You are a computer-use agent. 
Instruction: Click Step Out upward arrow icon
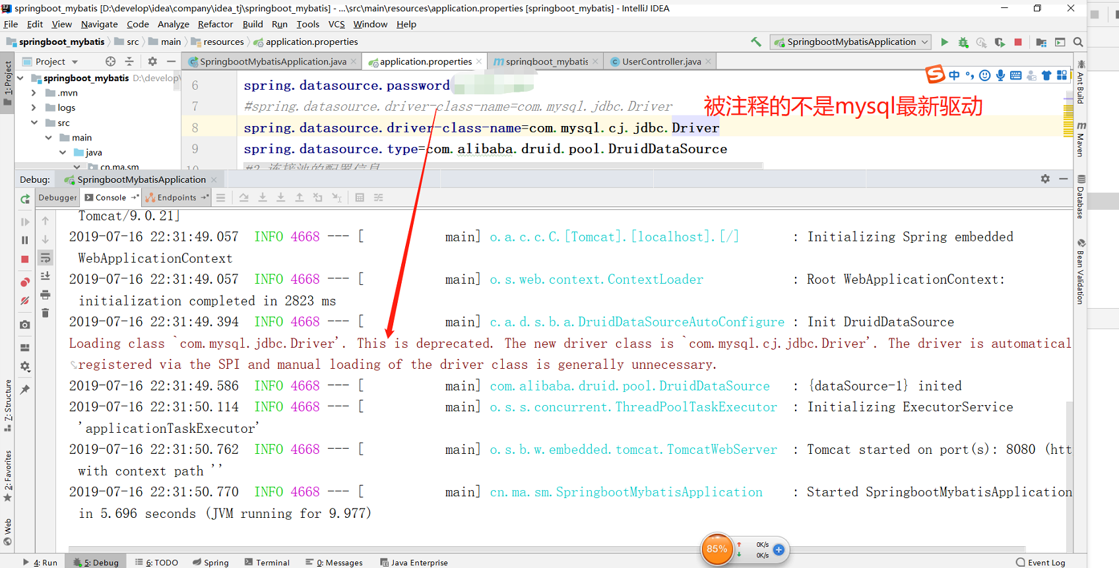click(300, 197)
